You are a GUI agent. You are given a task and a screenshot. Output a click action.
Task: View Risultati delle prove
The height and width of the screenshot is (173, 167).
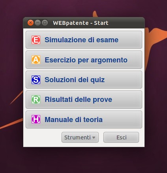[x=84, y=100]
